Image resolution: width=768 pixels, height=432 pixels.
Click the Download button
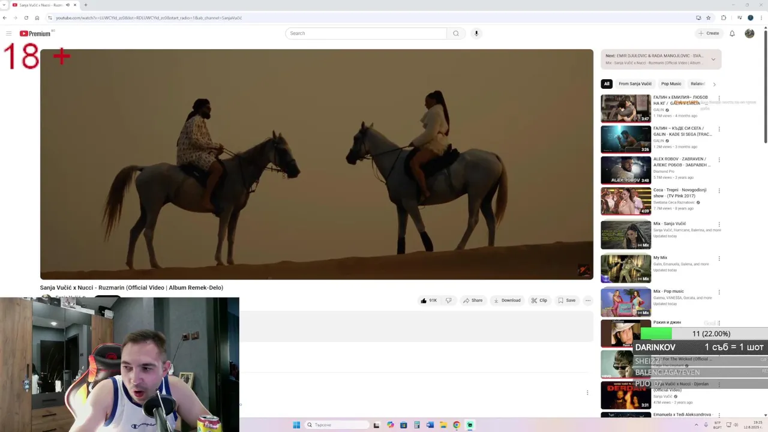click(507, 301)
